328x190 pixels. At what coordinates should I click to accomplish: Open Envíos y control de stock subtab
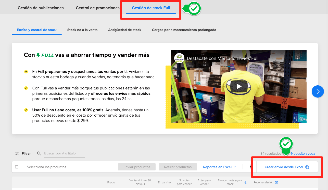(x=37, y=30)
